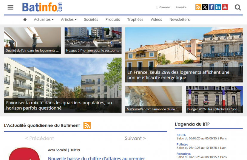247x160 pixels.
Task: Go to home via house icon
Action: click(x=25, y=19)
